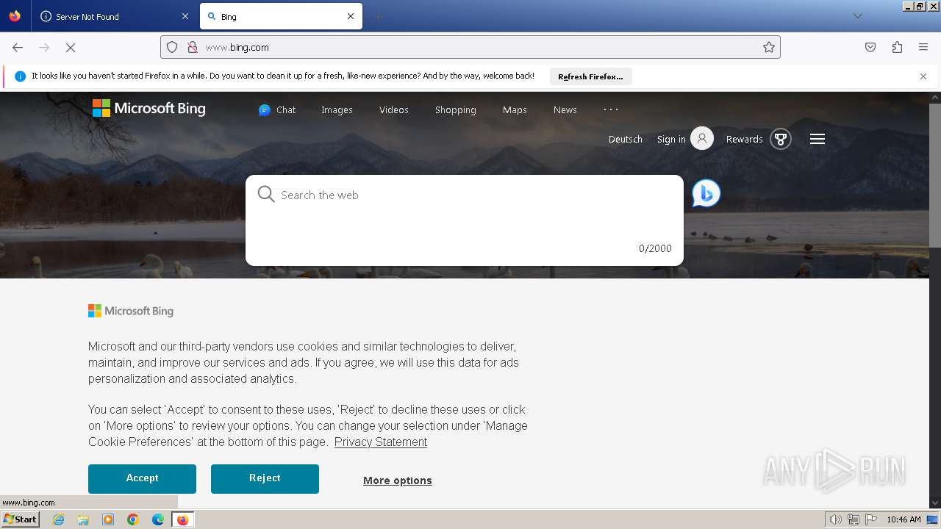Open Action Center flag icon
Image resolution: width=941 pixels, height=529 pixels.
click(871, 519)
